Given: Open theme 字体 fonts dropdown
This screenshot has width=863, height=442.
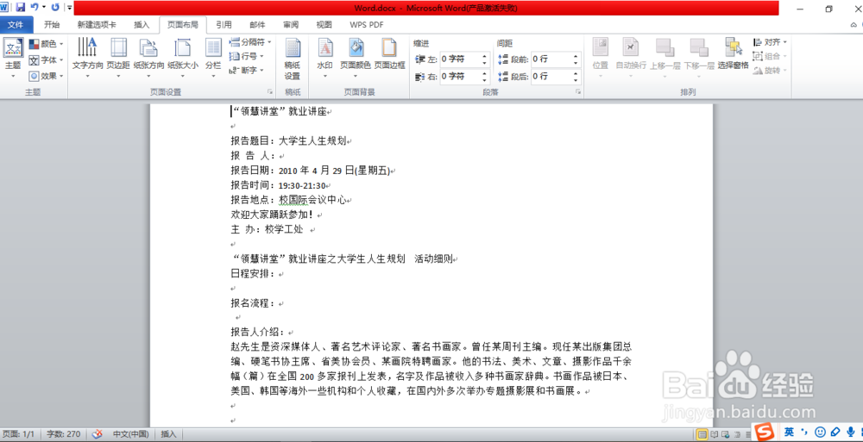Looking at the screenshot, I should pos(47,60).
